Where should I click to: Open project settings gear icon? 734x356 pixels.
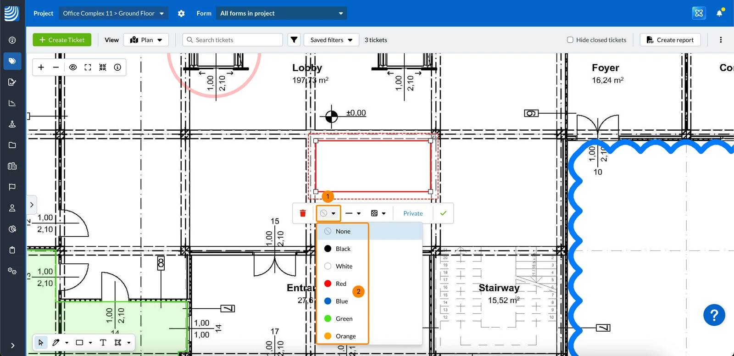coord(181,13)
